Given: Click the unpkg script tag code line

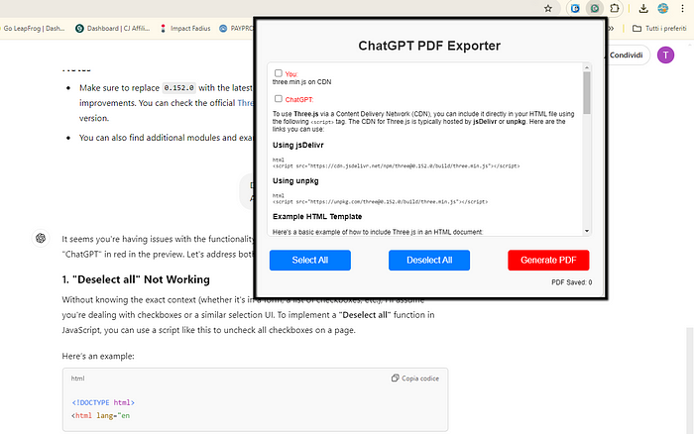Looking at the screenshot, I should [x=380, y=202].
